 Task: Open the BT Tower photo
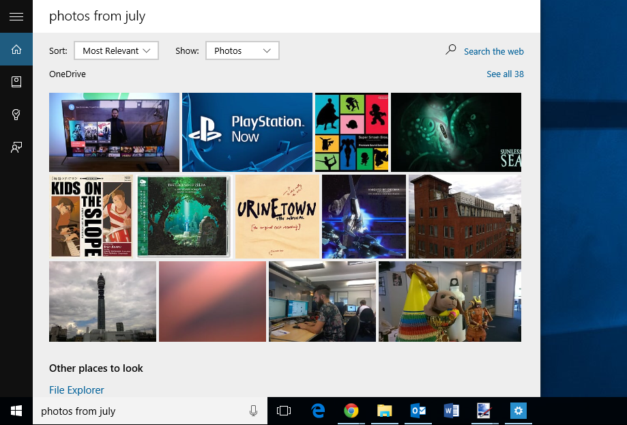pos(103,302)
